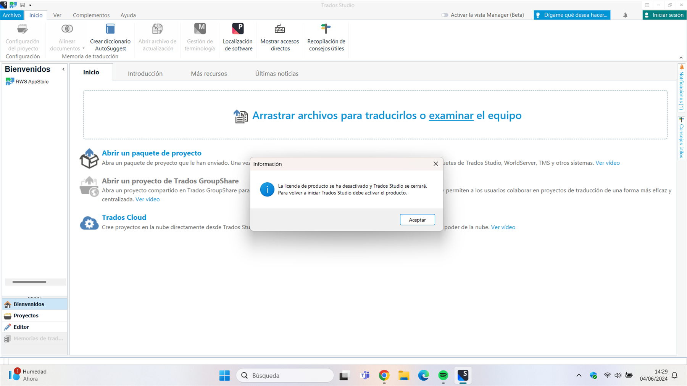Open RWS AppStore in the sidebar

pyautogui.click(x=27, y=82)
